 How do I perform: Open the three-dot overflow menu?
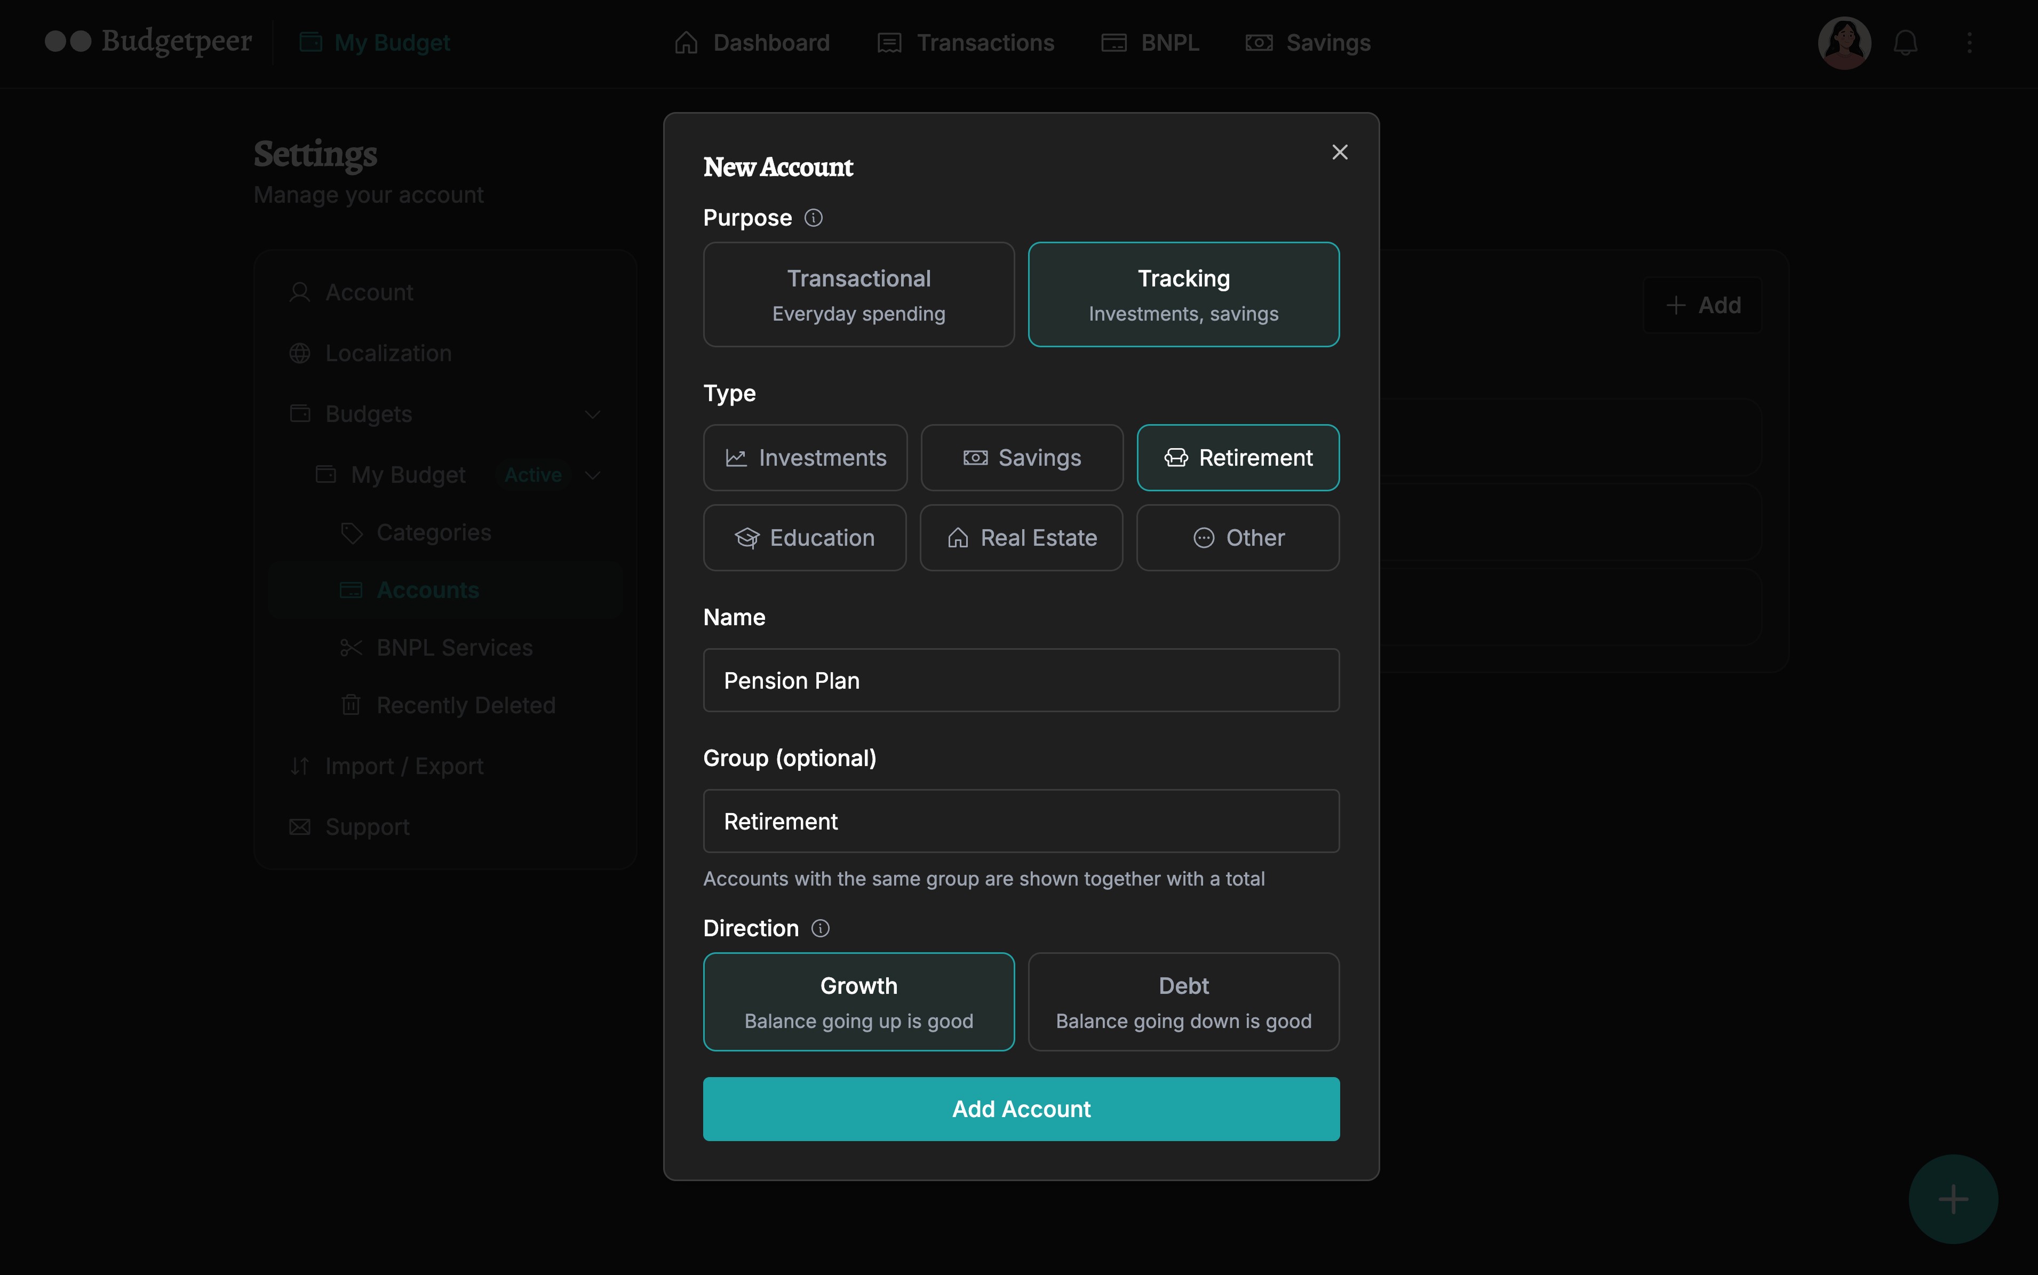pyautogui.click(x=1971, y=42)
